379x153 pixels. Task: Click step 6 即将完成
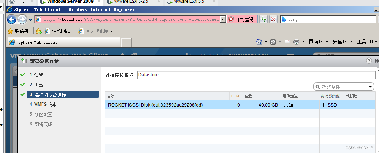[x=41, y=124]
